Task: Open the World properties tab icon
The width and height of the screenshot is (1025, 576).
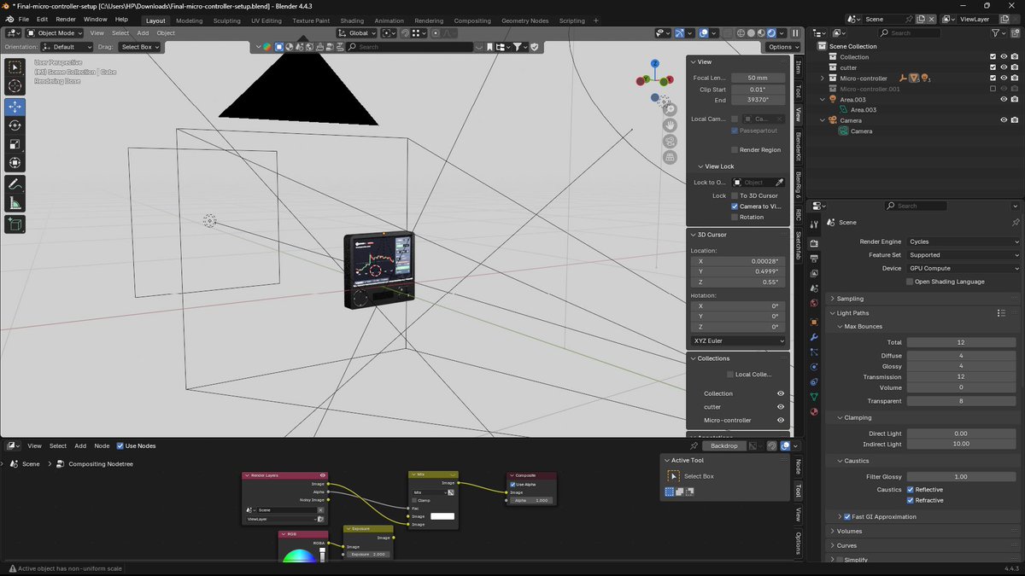Action: [814, 303]
